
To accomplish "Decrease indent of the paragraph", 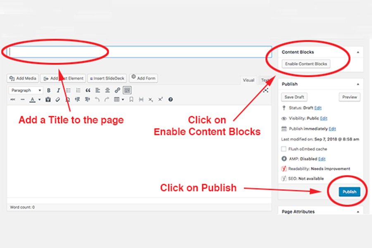I will [77, 100].
